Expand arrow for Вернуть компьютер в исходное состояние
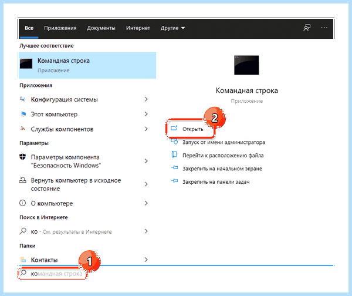 (146, 184)
